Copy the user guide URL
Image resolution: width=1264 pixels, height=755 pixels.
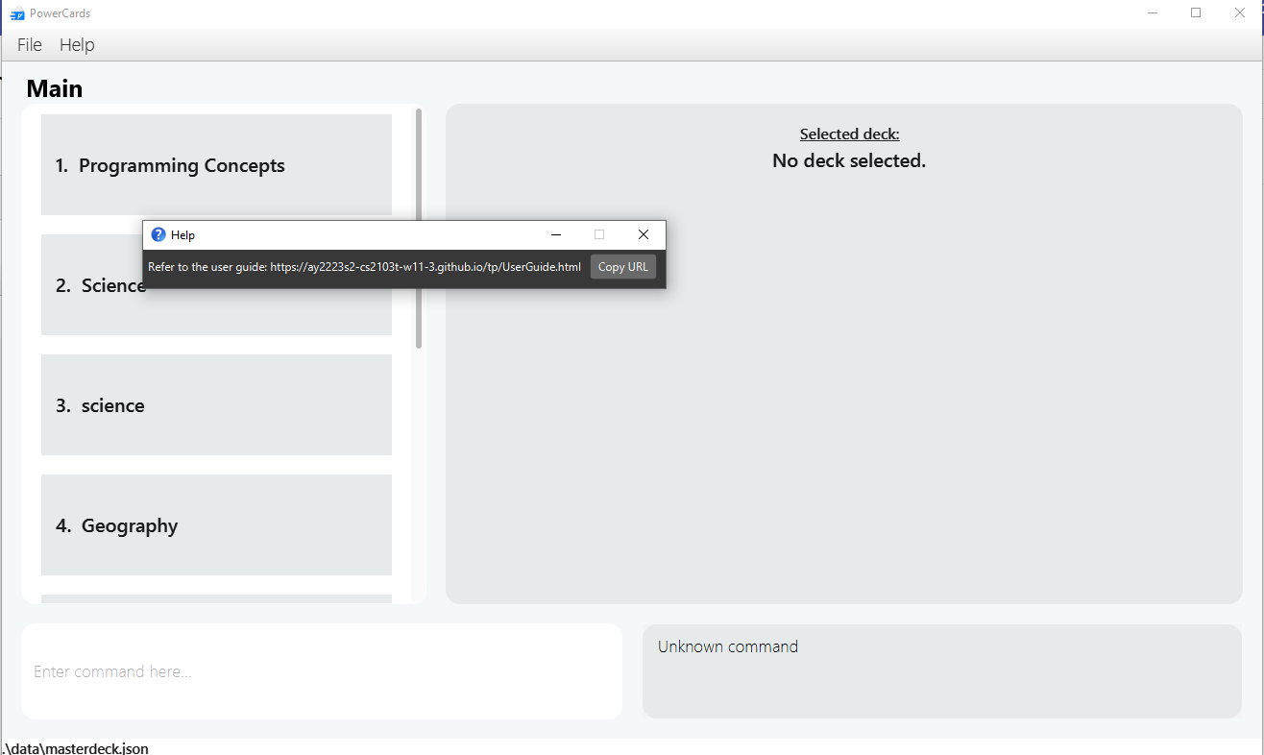click(623, 267)
